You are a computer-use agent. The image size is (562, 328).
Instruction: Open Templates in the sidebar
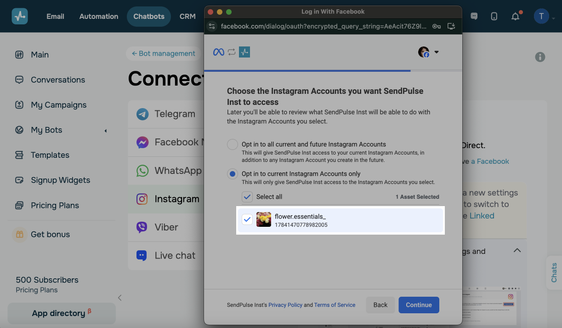(x=50, y=155)
